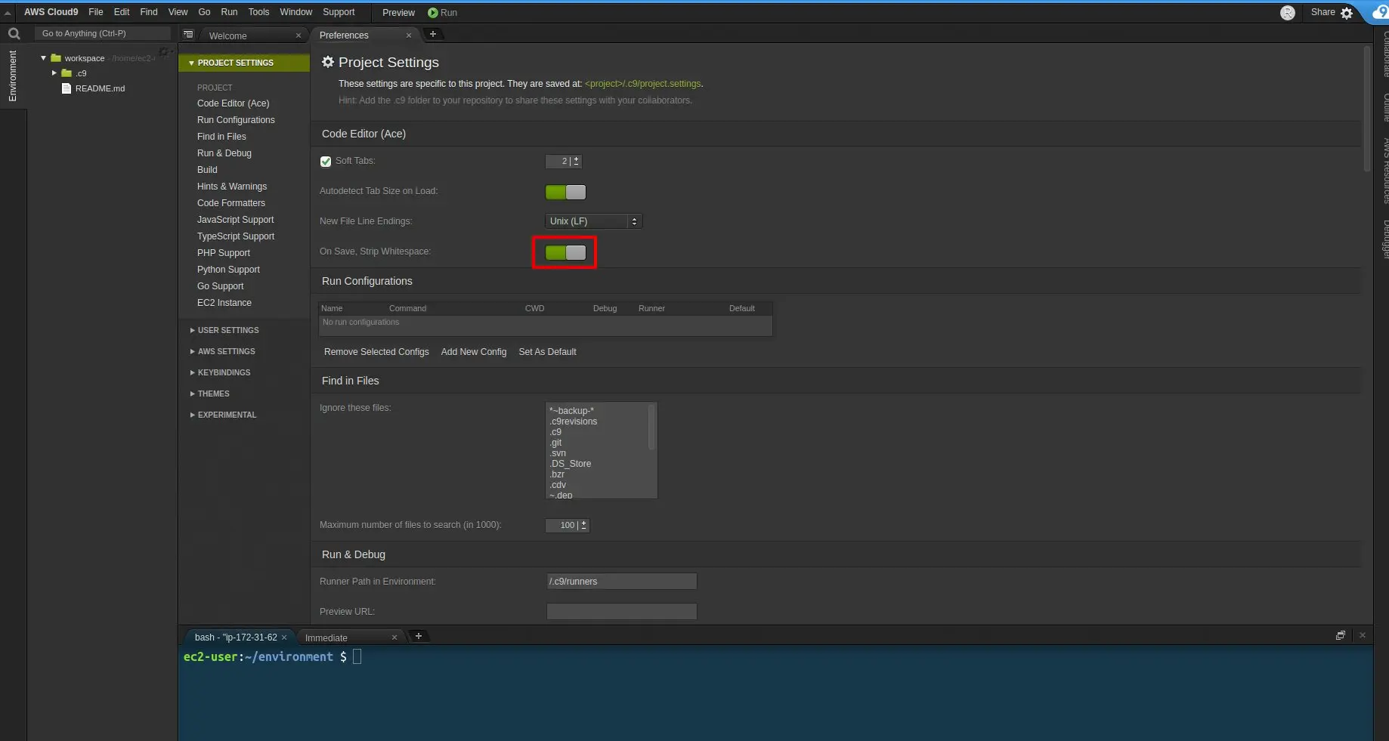Click the .c9 folder icon
Screen dimensions: 1389x741
(x=67, y=73)
